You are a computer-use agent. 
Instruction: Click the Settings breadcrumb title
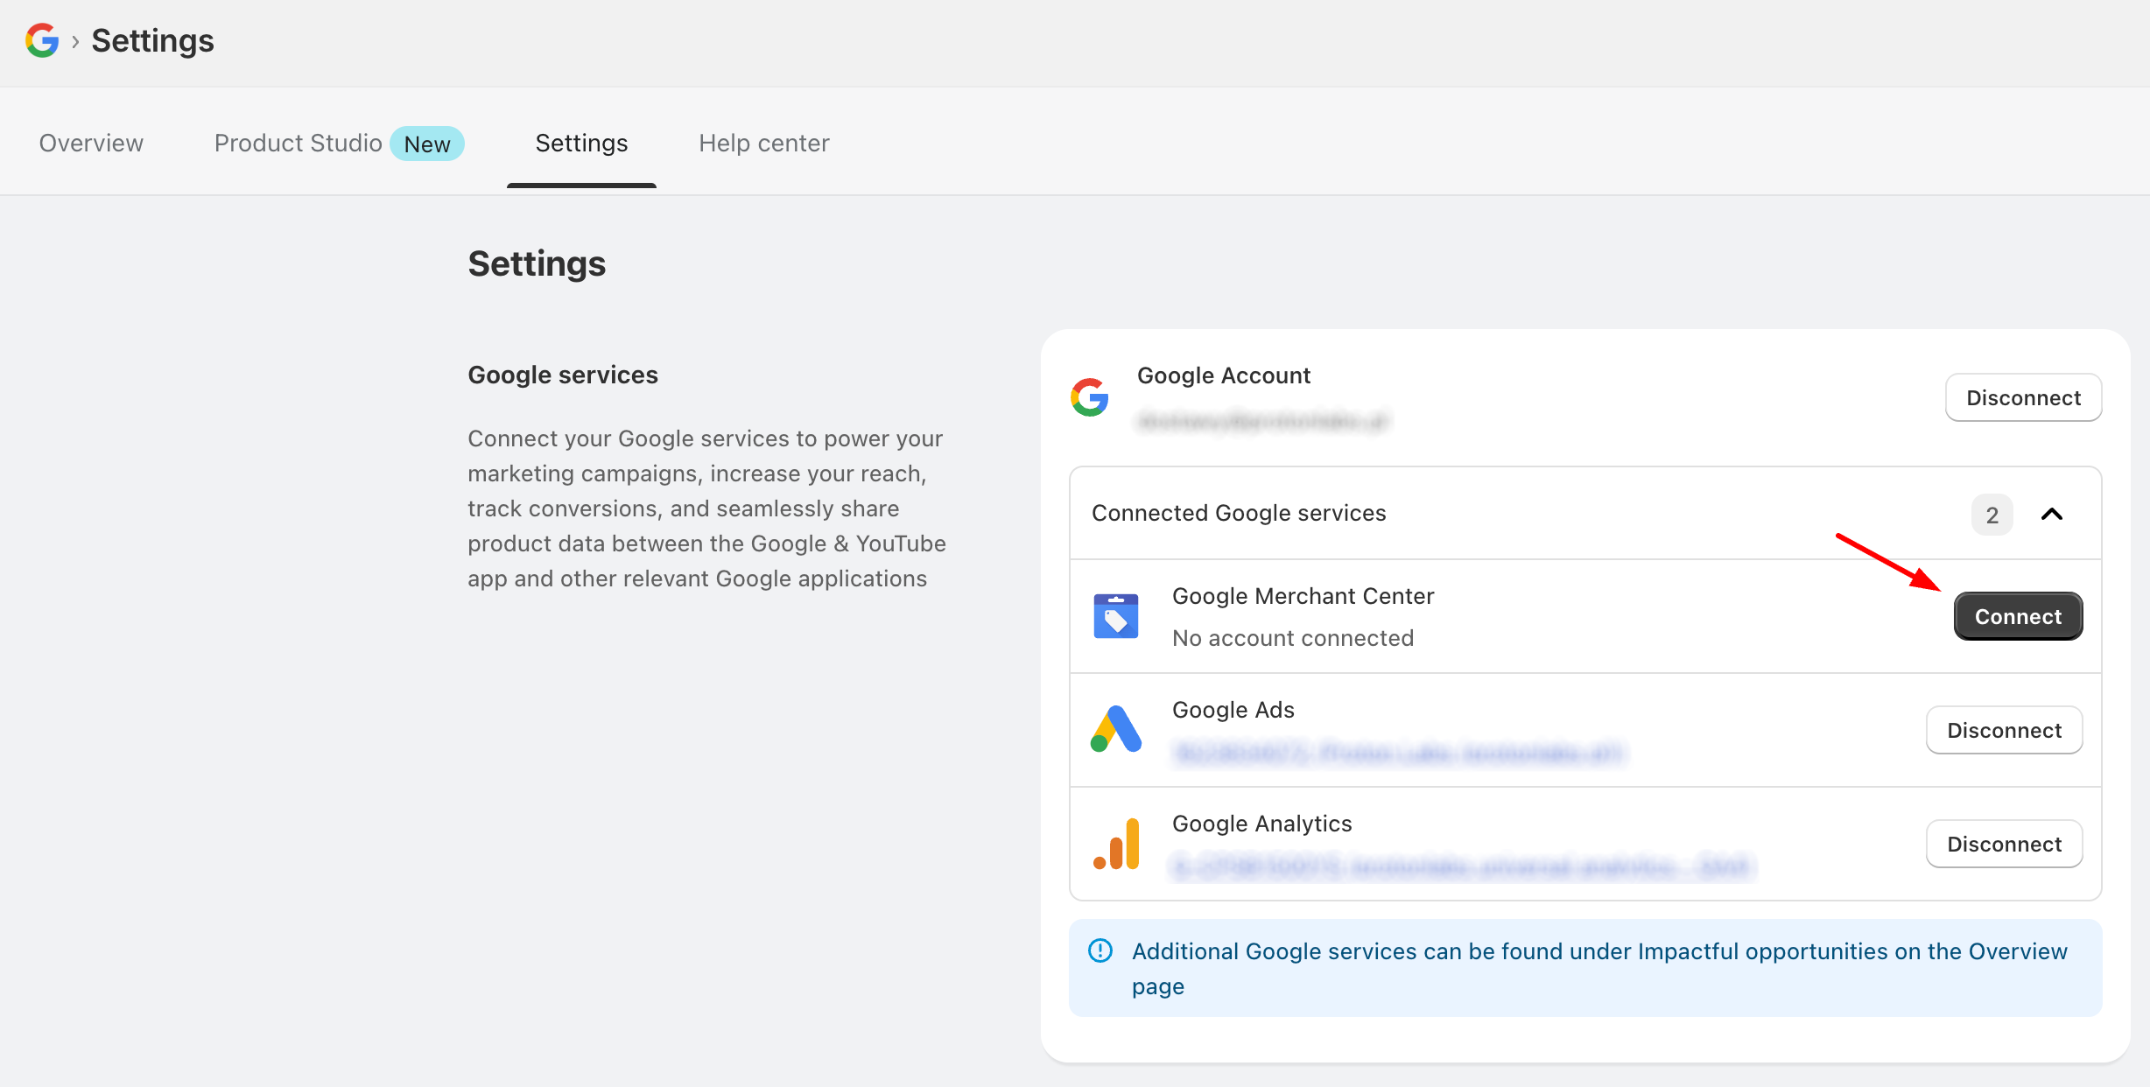click(x=151, y=39)
